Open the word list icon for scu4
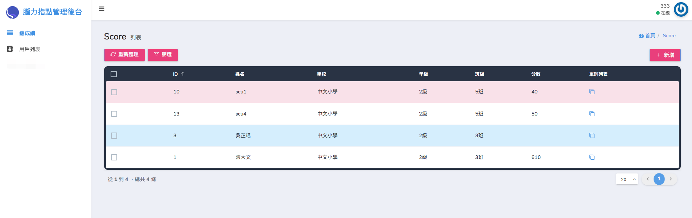The image size is (692, 218). [592, 114]
